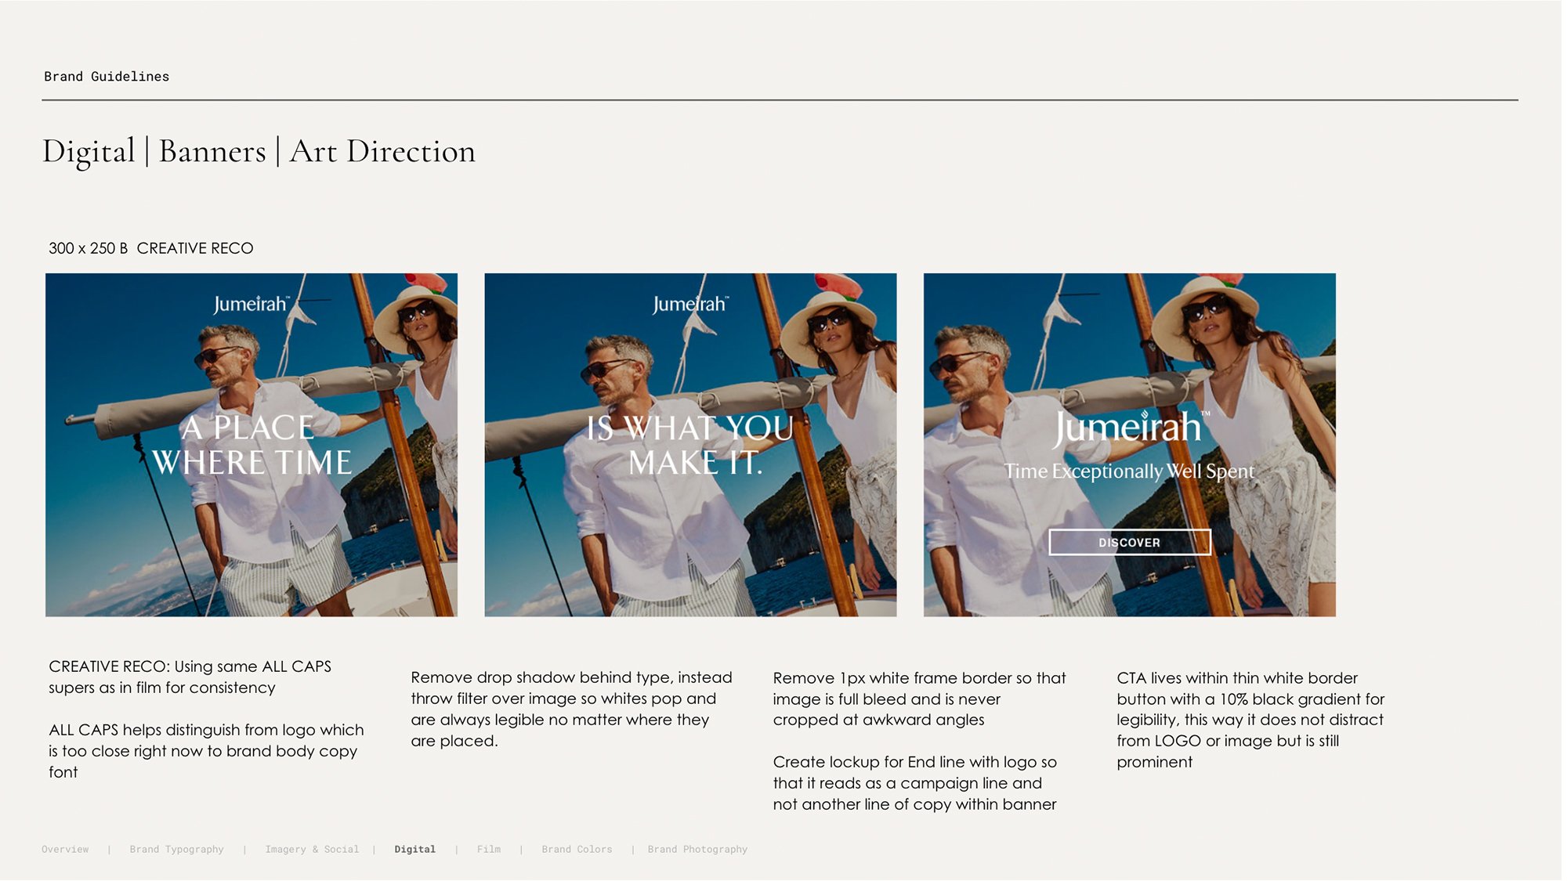The height and width of the screenshot is (881, 1567).
Task: Click the 'Digital | Banners | Art Direction' title
Action: (259, 151)
